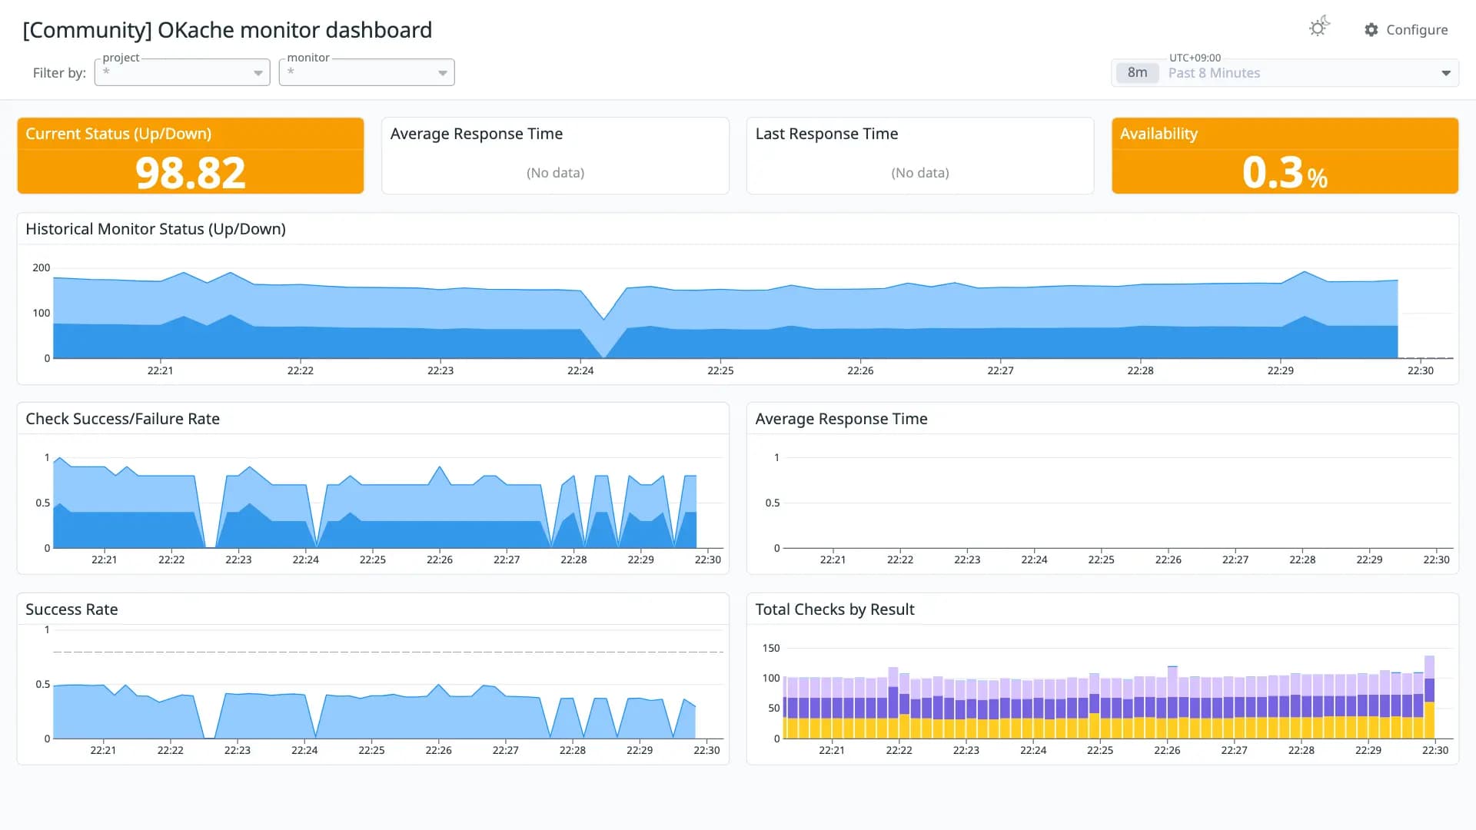Screen dimensions: 1476x830
Task: Click the Total Checks by Result title
Action: point(835,609)
